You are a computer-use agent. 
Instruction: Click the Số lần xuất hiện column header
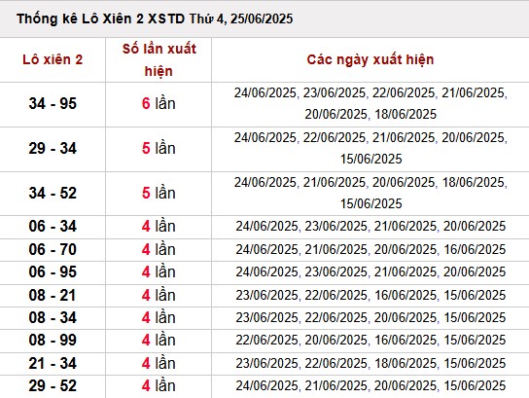click(159, 59)
